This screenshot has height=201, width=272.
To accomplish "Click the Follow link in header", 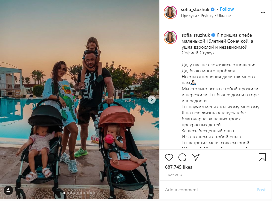I will click(227, 9).
